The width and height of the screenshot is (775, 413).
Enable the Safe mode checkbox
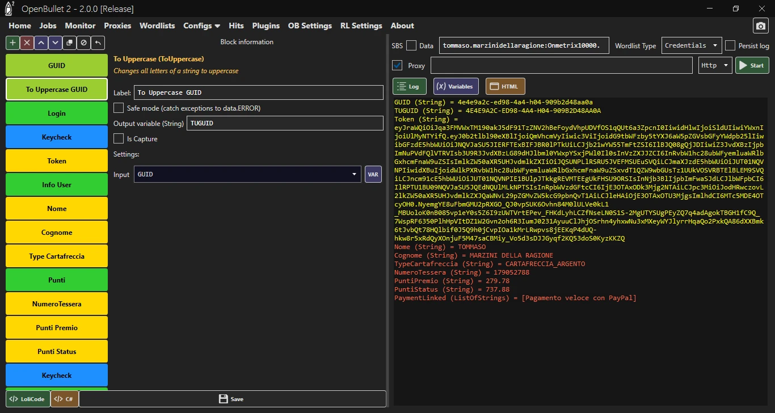pyautogui.click(x=119, y=108)
